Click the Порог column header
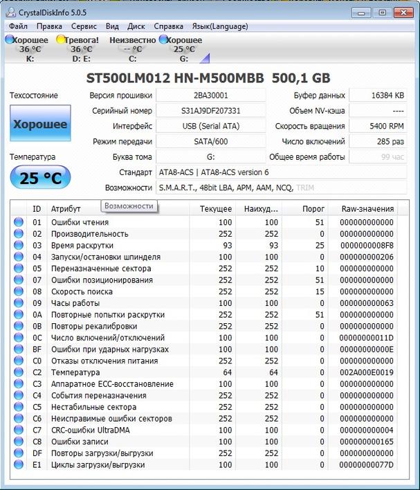The width and height of the screenshot is (420, 490). 305,209
